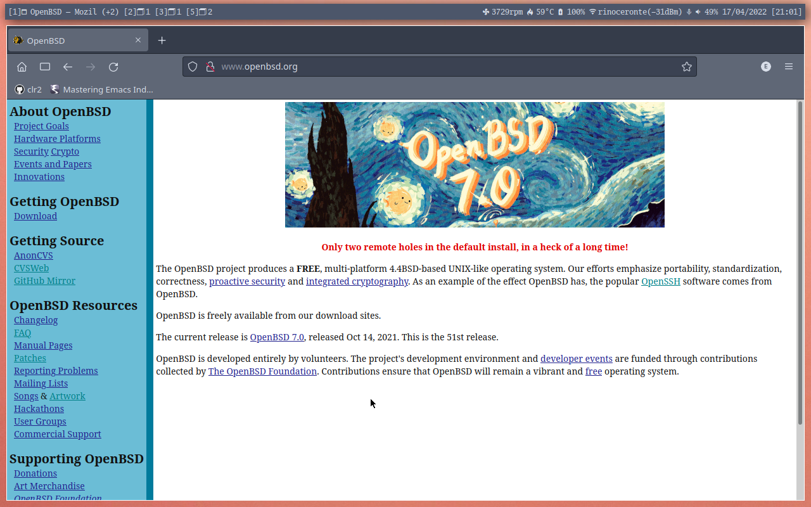Open The OpenBSD Foundation link

coord(262,371)
